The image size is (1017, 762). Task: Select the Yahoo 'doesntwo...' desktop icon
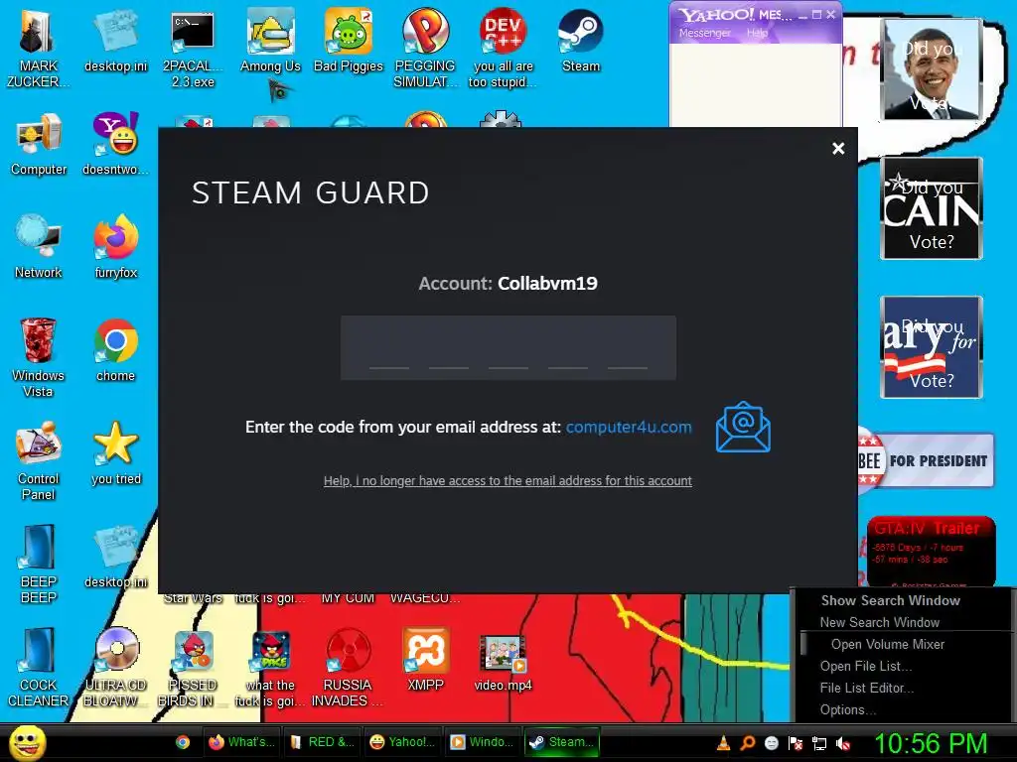point(115,145)
